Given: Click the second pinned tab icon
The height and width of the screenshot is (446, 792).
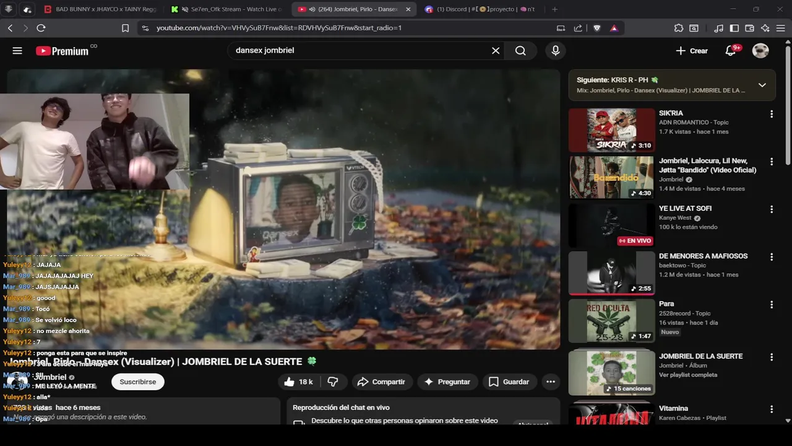Looking at the screenshot, I should 27,9.
